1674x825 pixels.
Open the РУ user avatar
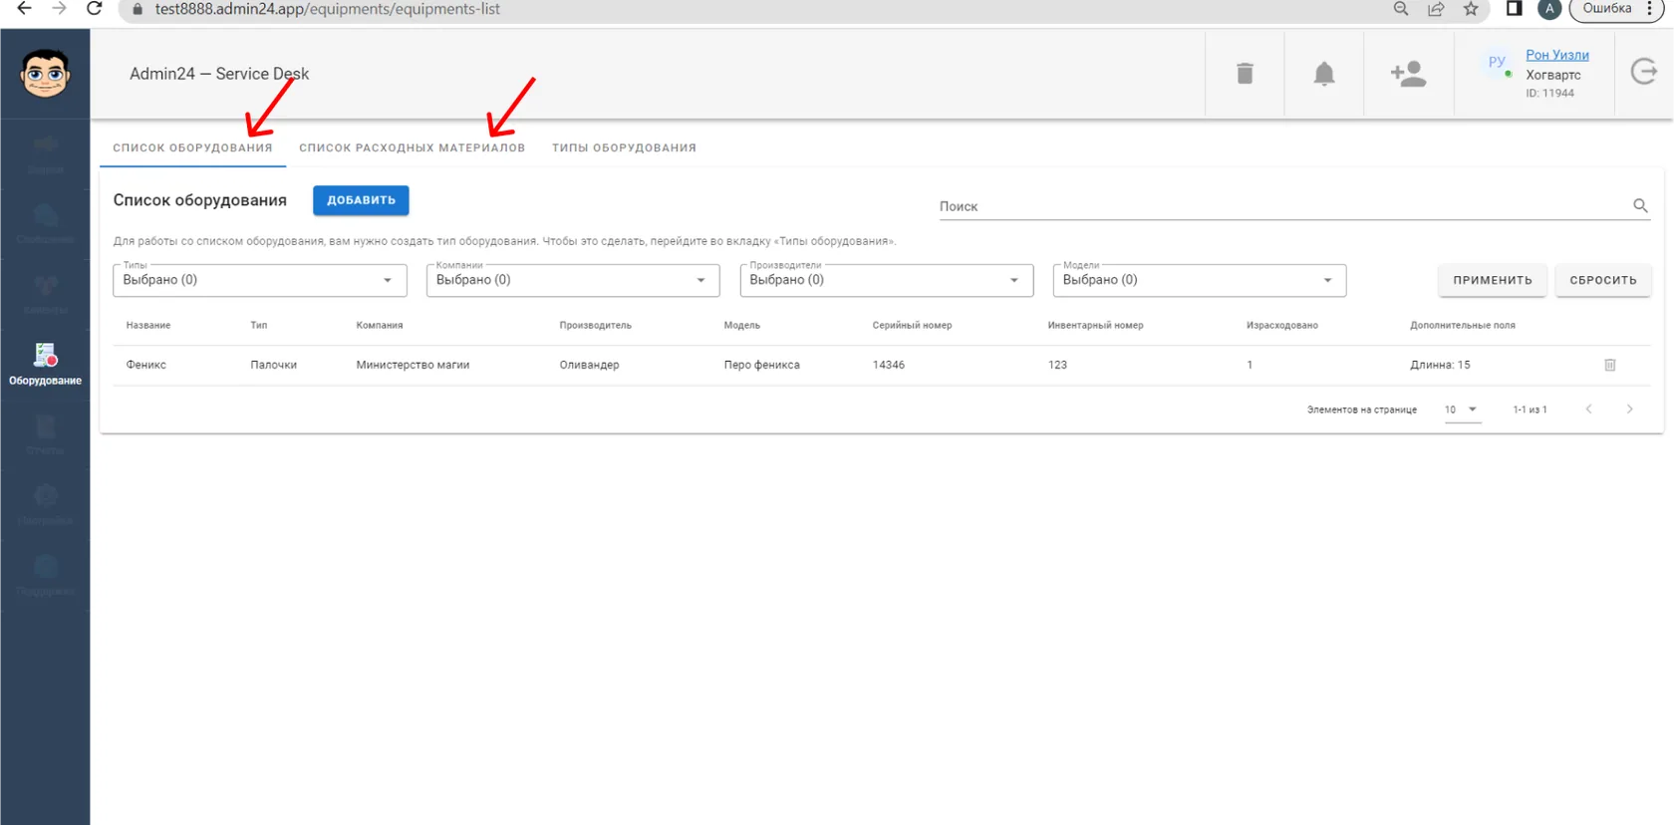coord(1497,62)
